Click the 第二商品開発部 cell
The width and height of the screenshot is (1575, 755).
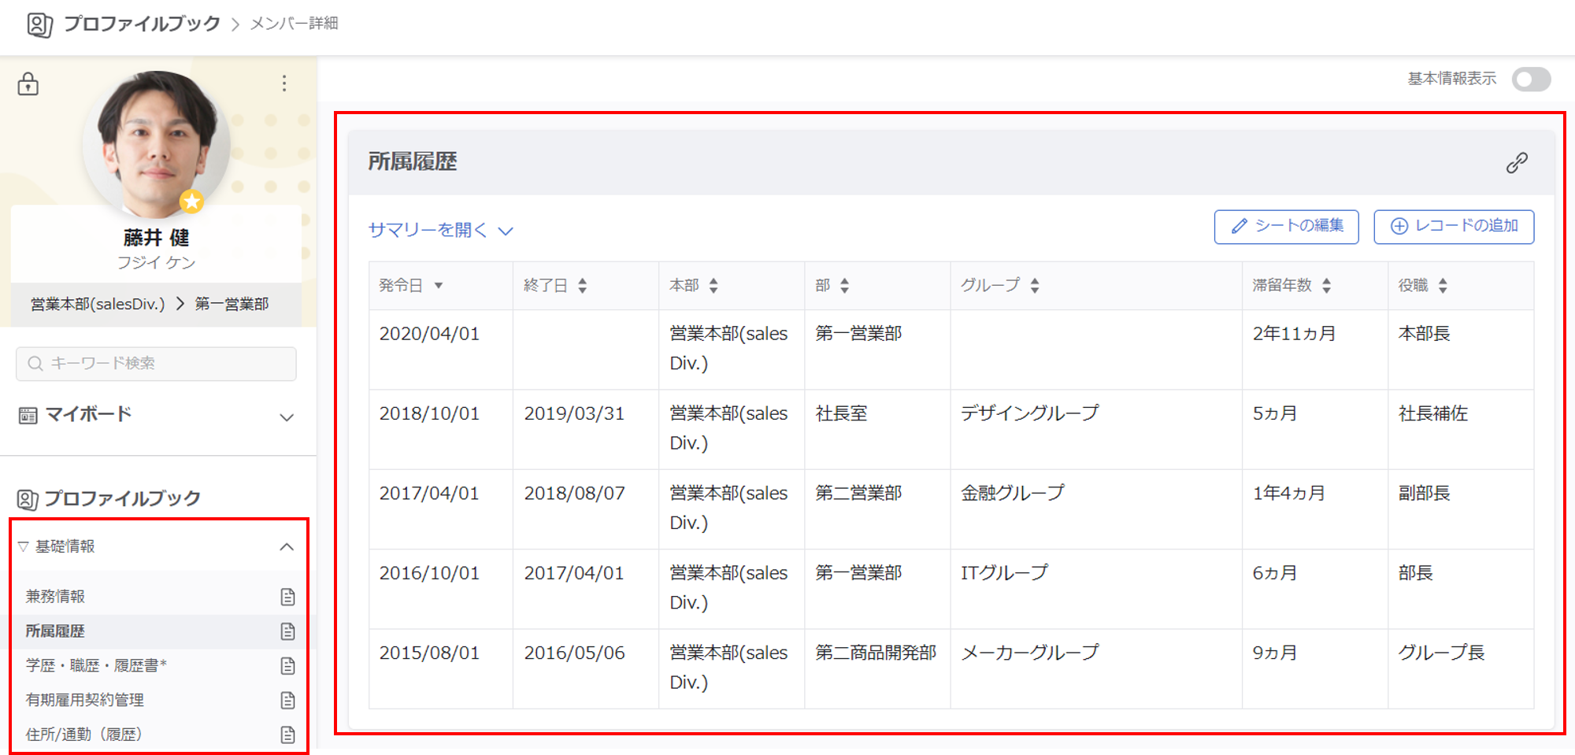(876, 653)
